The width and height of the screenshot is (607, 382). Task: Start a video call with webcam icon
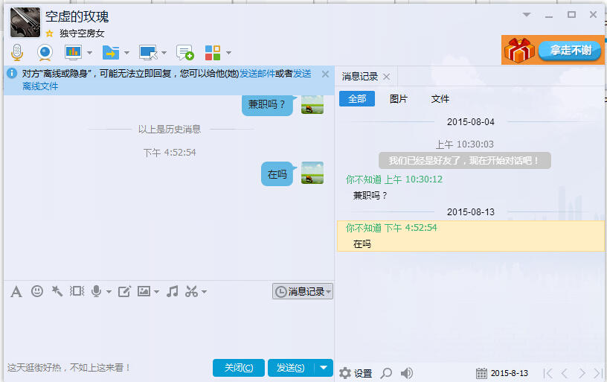pos(45,52)
